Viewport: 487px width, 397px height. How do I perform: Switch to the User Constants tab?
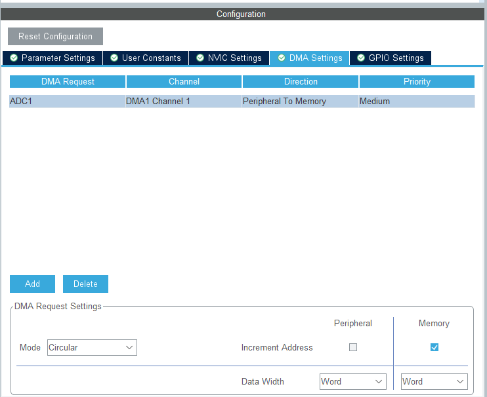tap(146, 58)
